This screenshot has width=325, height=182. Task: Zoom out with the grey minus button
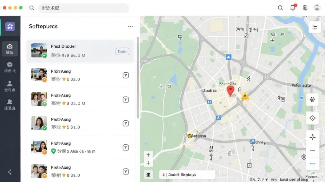tap(312, 151)
